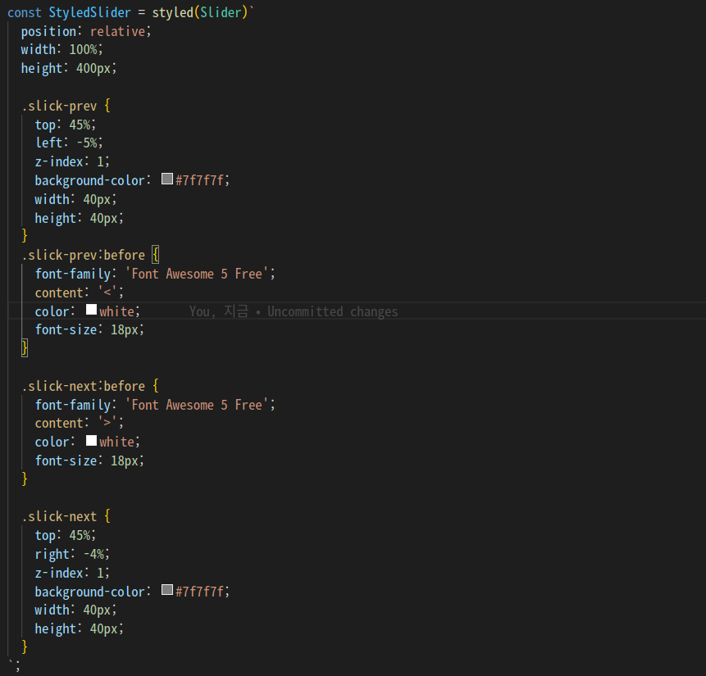This screenshot has height=676, width=706.
Task: Click closing brace of .slick-prev block
Action: pos(25,236)
